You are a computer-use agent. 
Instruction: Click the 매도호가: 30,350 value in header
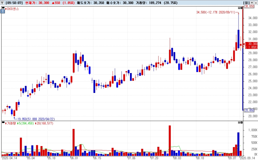(x=91, y=3)
